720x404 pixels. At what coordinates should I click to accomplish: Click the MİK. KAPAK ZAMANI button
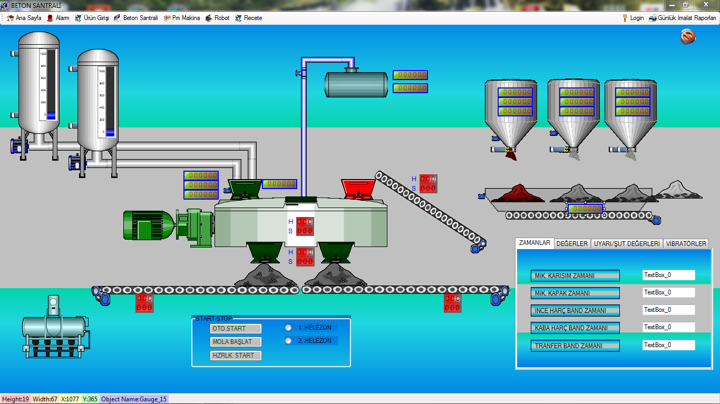click(x=575, y=293)
